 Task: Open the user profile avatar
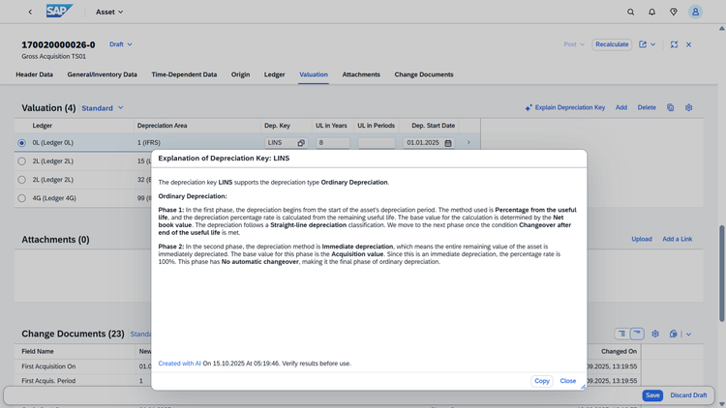tap(695, 12)
